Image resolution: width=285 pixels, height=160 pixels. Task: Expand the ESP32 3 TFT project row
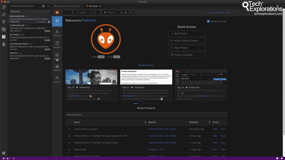(69, 136)
